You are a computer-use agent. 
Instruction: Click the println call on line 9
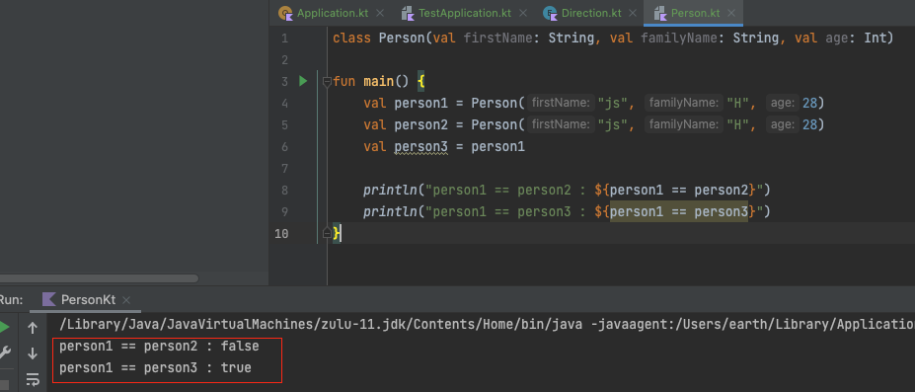[390, 211]
